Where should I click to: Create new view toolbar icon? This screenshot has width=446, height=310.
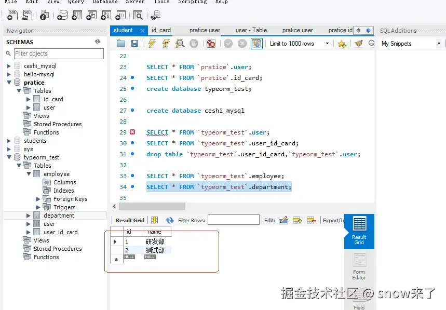click(91, 16)
